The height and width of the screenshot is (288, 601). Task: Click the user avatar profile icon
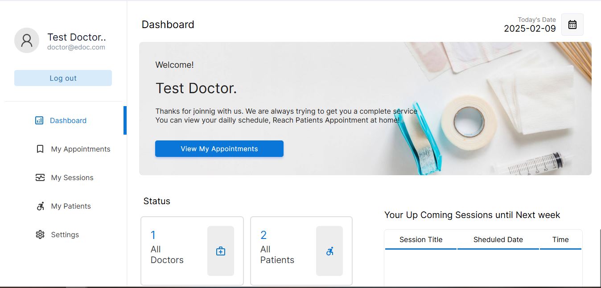click(x=27, y=41)
